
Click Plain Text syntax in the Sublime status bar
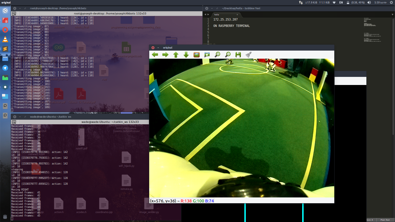point(385,220)
